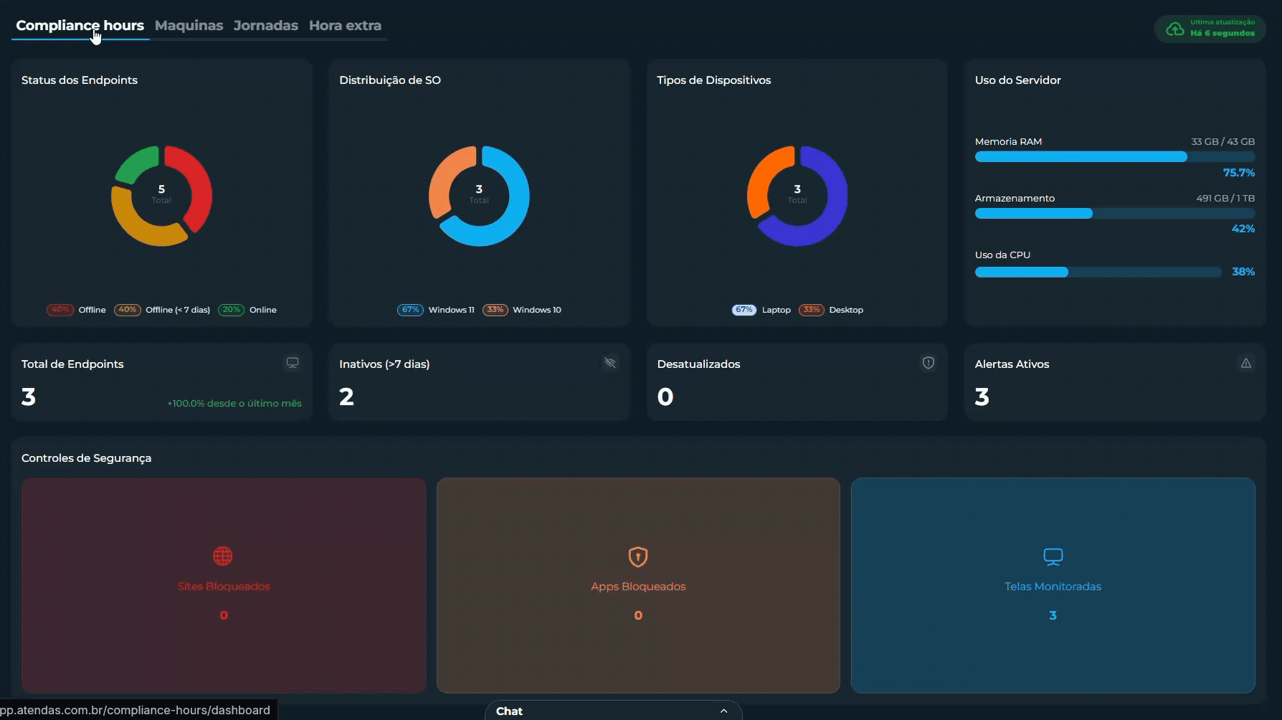1282x720 pixels.
Task: Expand the Chat panel chevron
Action: pyautogui.click(x=723, y=711)
